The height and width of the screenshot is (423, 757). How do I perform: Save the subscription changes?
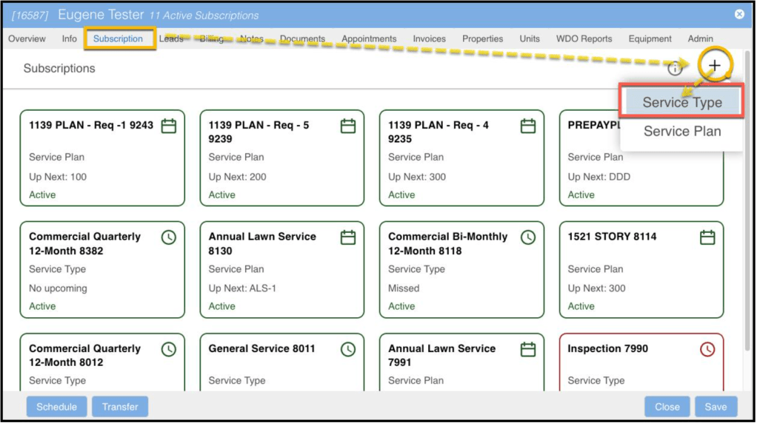coord(716,407)
